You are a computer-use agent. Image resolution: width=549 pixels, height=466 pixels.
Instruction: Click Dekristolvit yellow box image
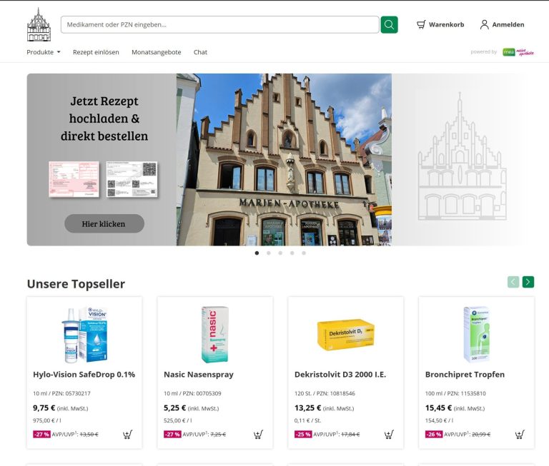pos(345,335)
